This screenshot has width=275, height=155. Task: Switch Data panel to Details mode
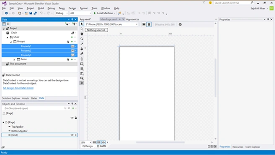pos(8,24)
